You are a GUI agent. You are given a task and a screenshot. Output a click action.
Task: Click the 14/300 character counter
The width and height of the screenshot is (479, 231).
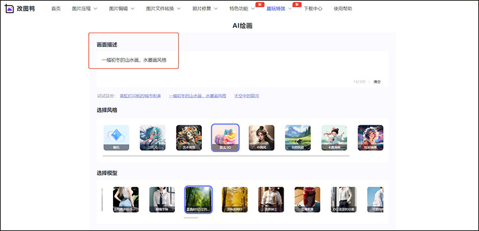click(x=359, y=82)
